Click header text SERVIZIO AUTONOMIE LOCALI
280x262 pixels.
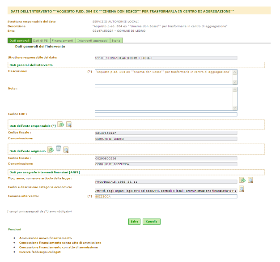(x=115, y=21)
